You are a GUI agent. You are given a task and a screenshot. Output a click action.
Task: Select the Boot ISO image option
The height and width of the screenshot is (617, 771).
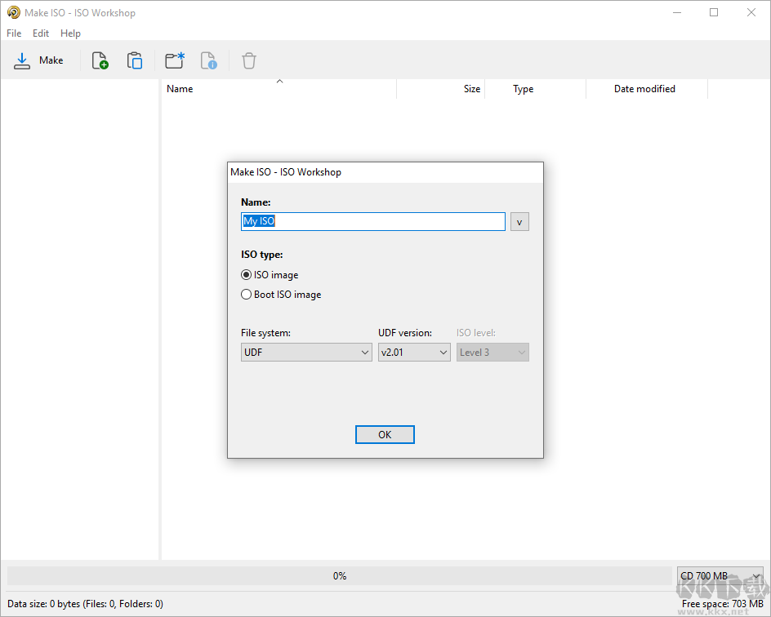pyautogui.click(x=247, y=295)
